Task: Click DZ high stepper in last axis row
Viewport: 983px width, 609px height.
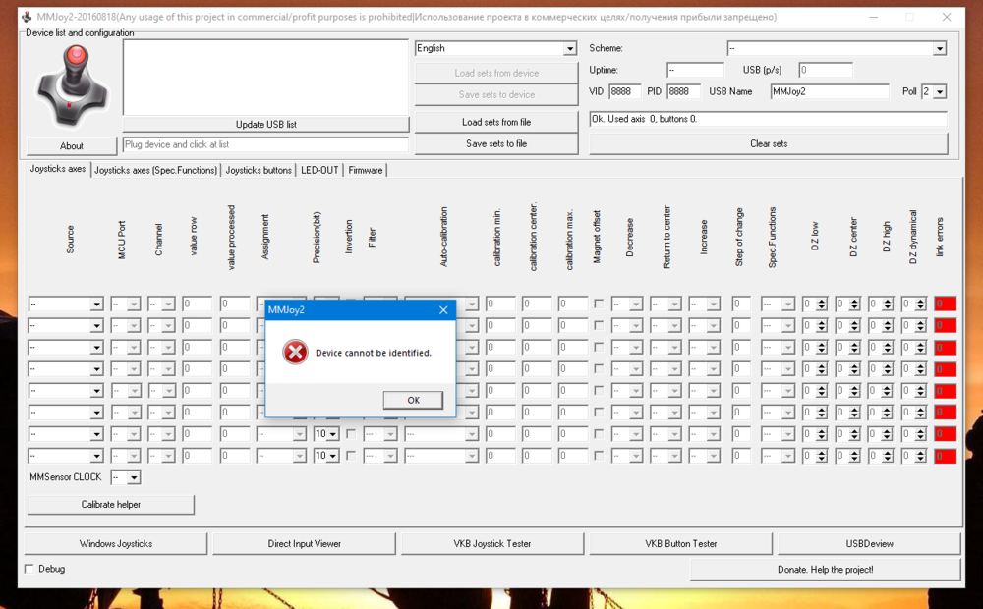Action: [x=887, y=456]
